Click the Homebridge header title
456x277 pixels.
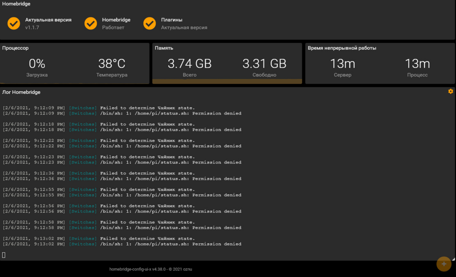[16, 4]
